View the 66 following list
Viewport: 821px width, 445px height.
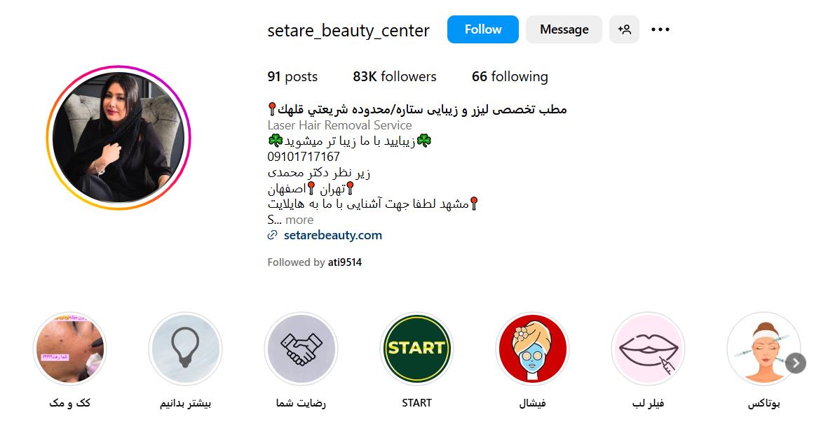[510, 76]
